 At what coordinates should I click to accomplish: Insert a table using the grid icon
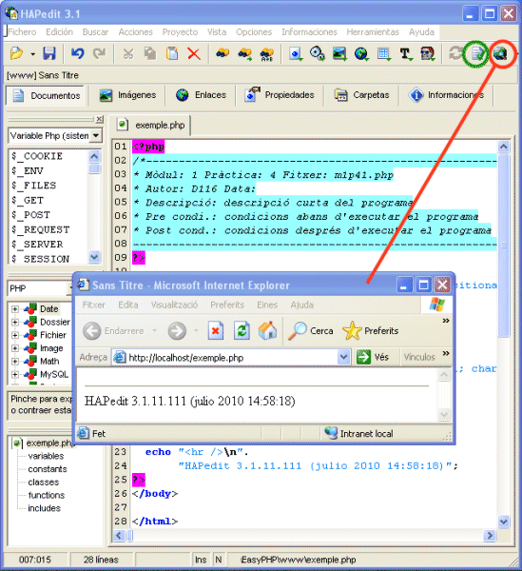click(x=383, y=54)
